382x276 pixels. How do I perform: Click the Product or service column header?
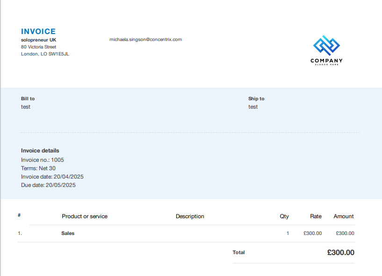coord(85,216)
